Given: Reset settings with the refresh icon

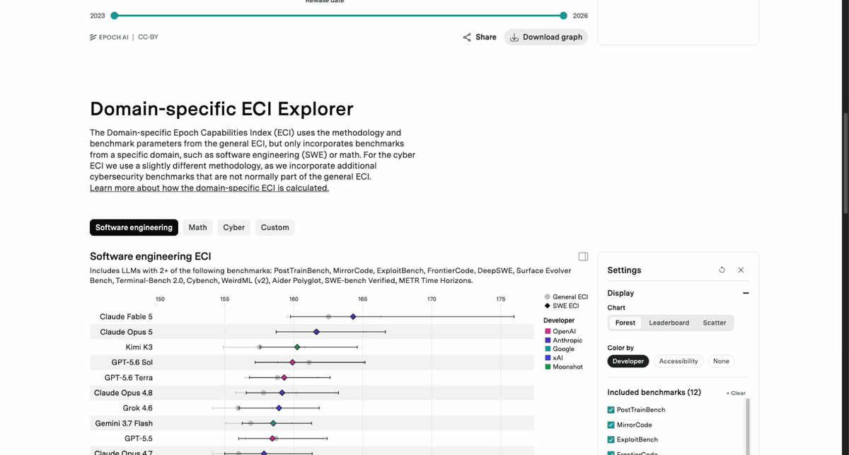Looking at the screenshot, I should click(721, 270).
